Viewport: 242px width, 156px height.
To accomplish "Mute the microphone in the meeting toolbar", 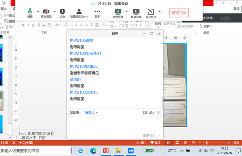I will (x=30, y=13).
